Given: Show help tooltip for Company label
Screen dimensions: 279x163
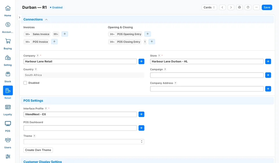Looking at the screenshot, I should tap(38, 56).
